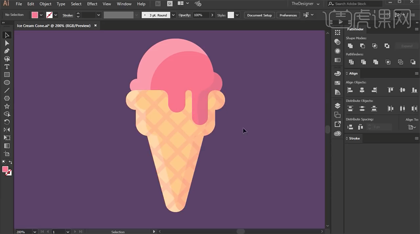Open the fill color dropdown arrow
Viewport: 420px width, 234px height.
[x=41, y=15]
